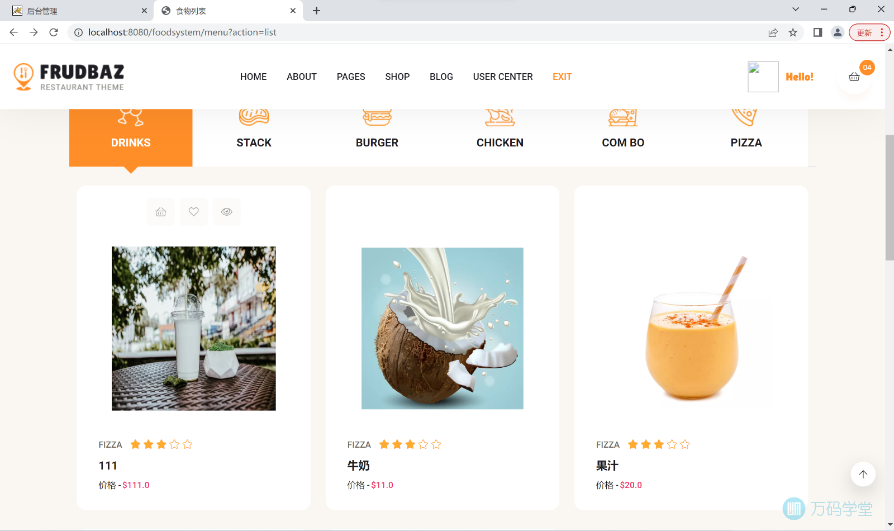This screenshot has width=894, height=531.
Task: Select the CHICKEN category tab
Action: tap(500, 137)
